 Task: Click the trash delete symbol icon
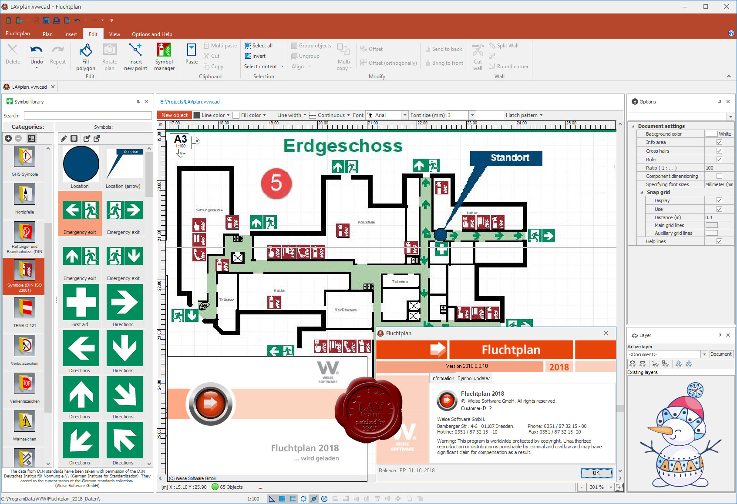click(x=74, y=138)
